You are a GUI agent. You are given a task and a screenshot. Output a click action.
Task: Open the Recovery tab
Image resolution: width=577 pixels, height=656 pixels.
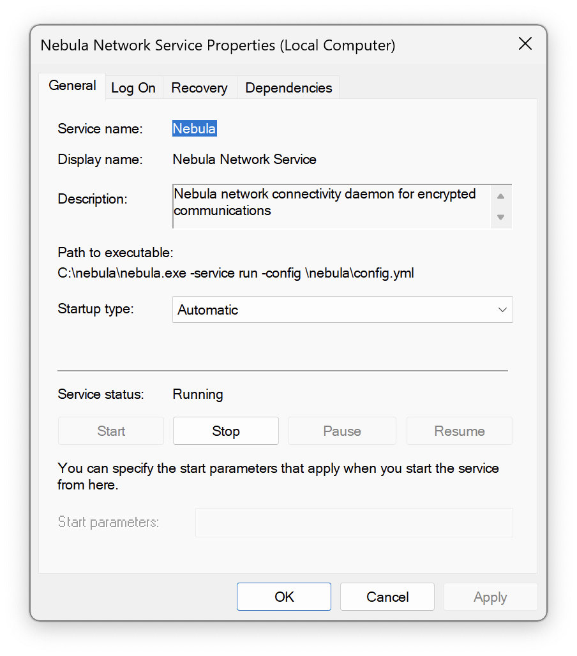click(199, 87)
